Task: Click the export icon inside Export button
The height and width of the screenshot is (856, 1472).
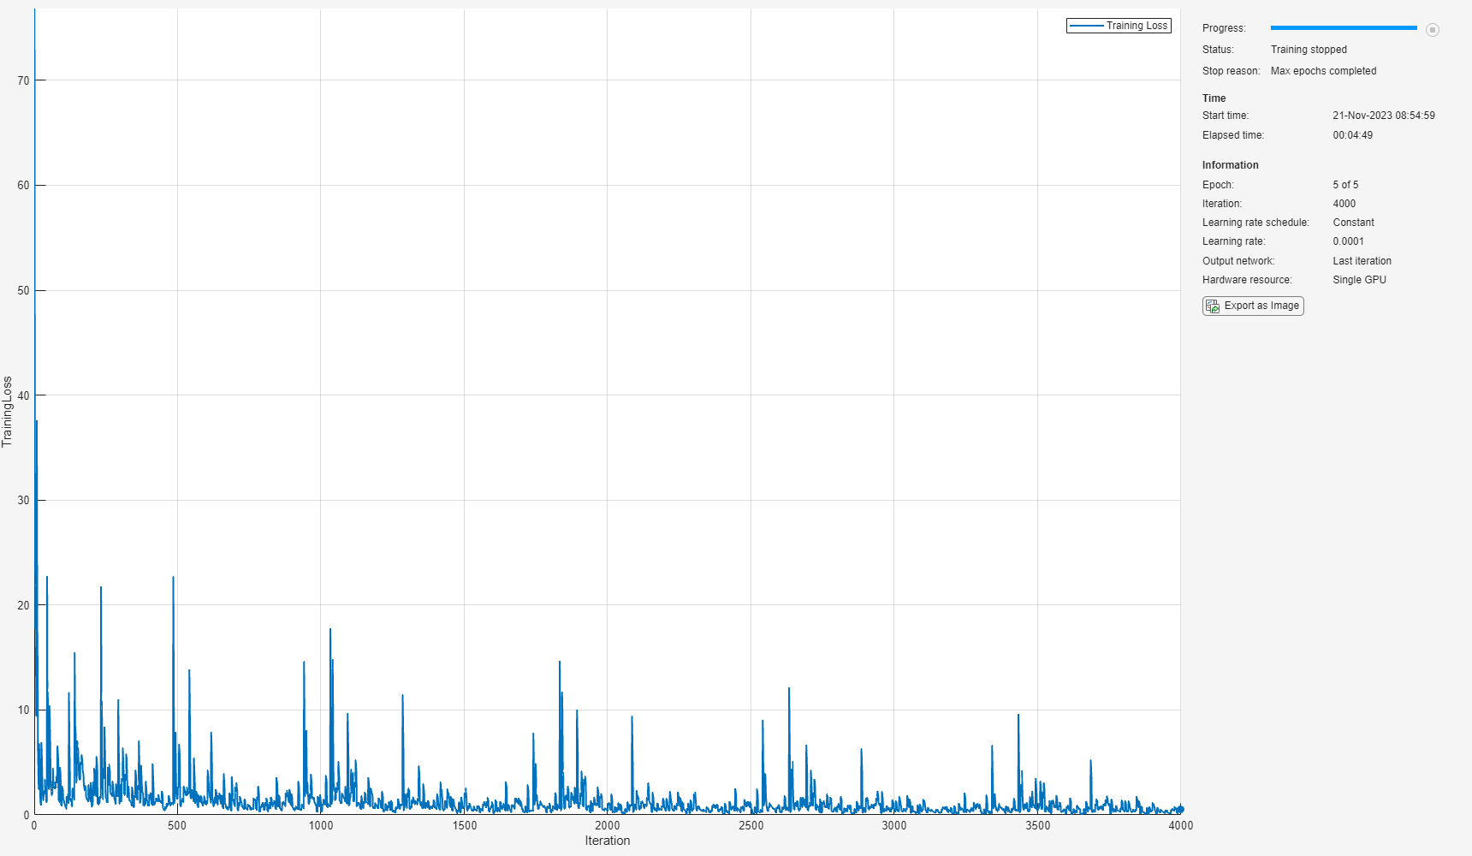Action: point(1213,306)
